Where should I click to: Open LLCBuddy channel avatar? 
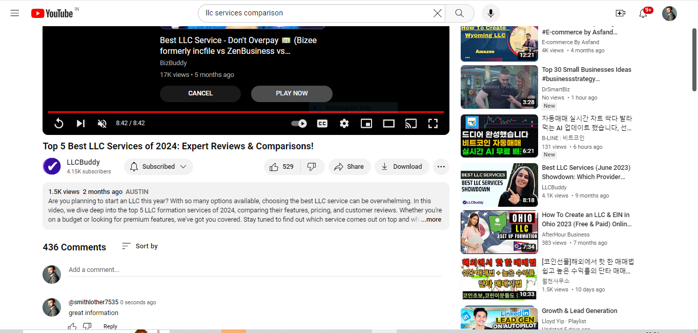(x=52, y=166)
